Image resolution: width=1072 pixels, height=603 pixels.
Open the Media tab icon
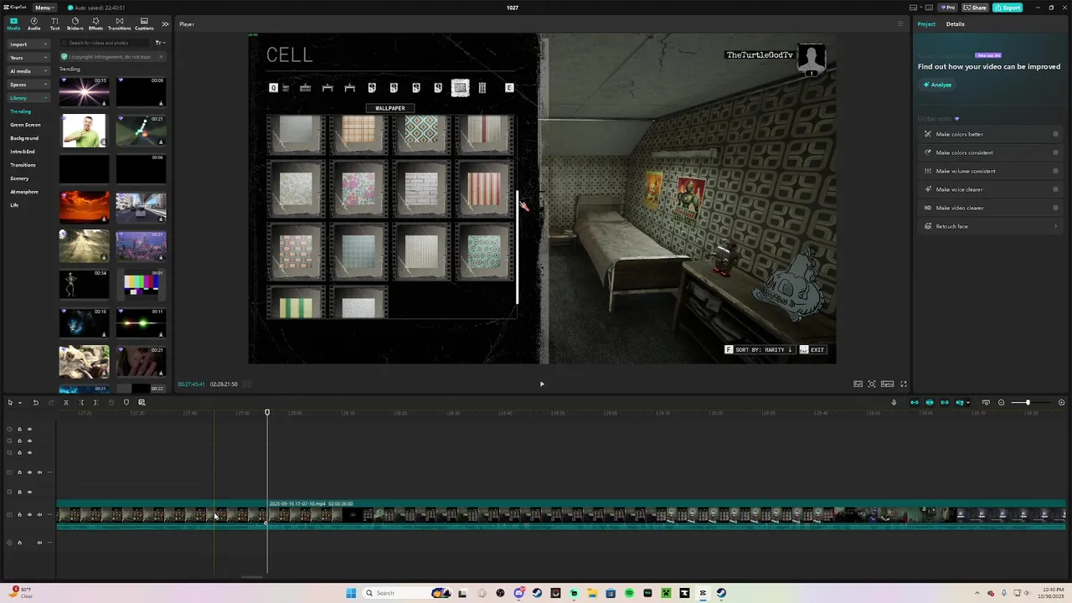pyautogui.click(x=13, y=23)
